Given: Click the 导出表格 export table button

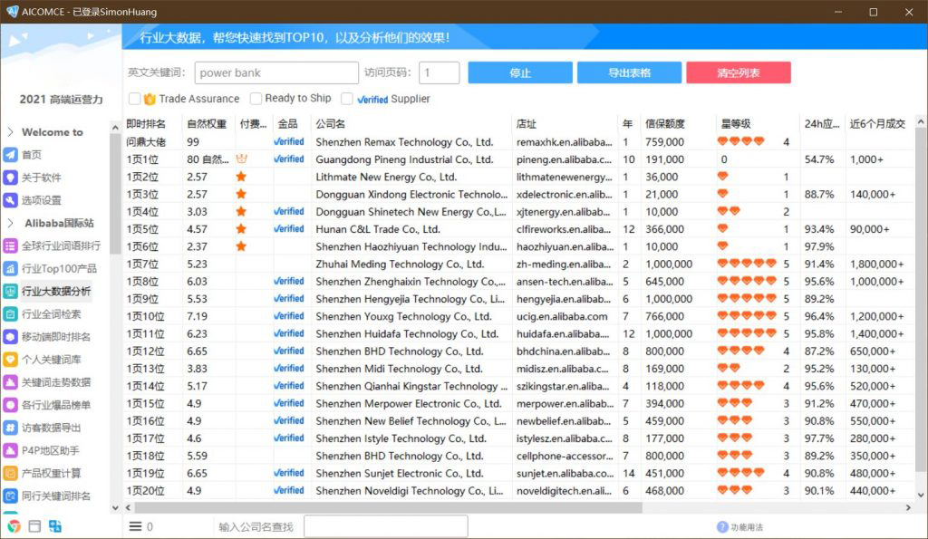Looking at the screenshot, I should point(629,72).
